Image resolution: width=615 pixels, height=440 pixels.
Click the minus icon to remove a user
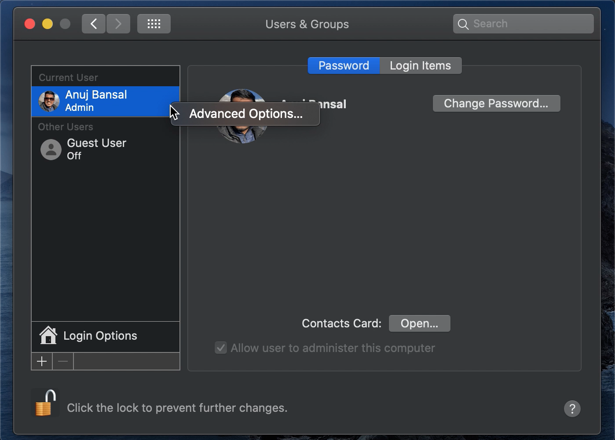(x=62, y=361)
